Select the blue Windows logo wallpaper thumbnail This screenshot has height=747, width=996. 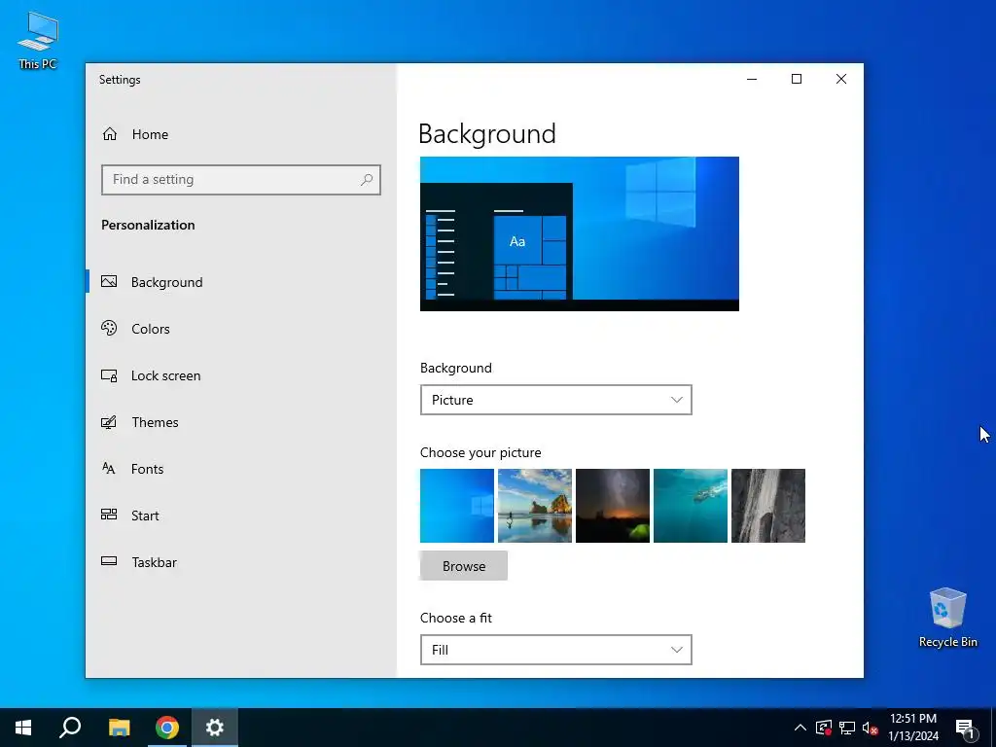click(x=457, y=506)
